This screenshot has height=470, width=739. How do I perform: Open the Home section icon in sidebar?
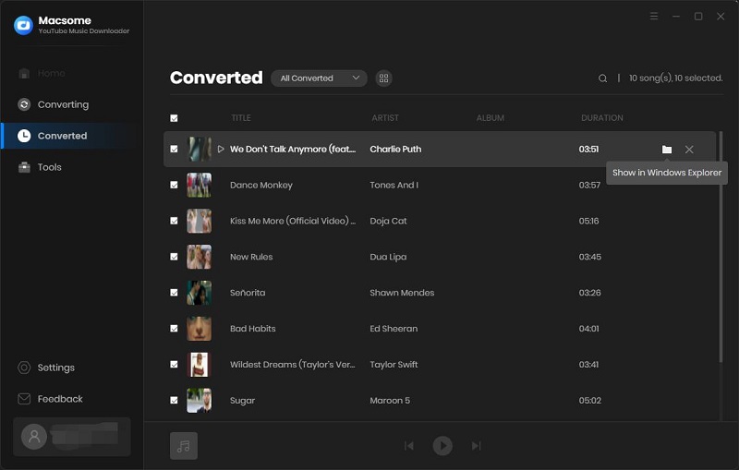(x=24, y=73)
